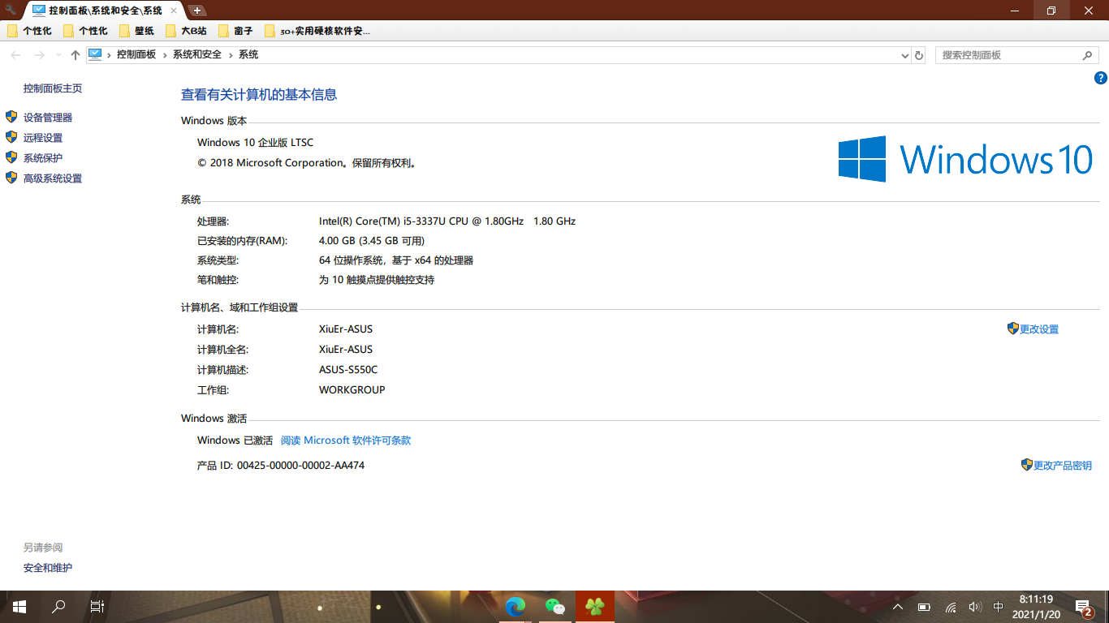Click the 查看有关计算机的基本信息 heading

[259, 95]
